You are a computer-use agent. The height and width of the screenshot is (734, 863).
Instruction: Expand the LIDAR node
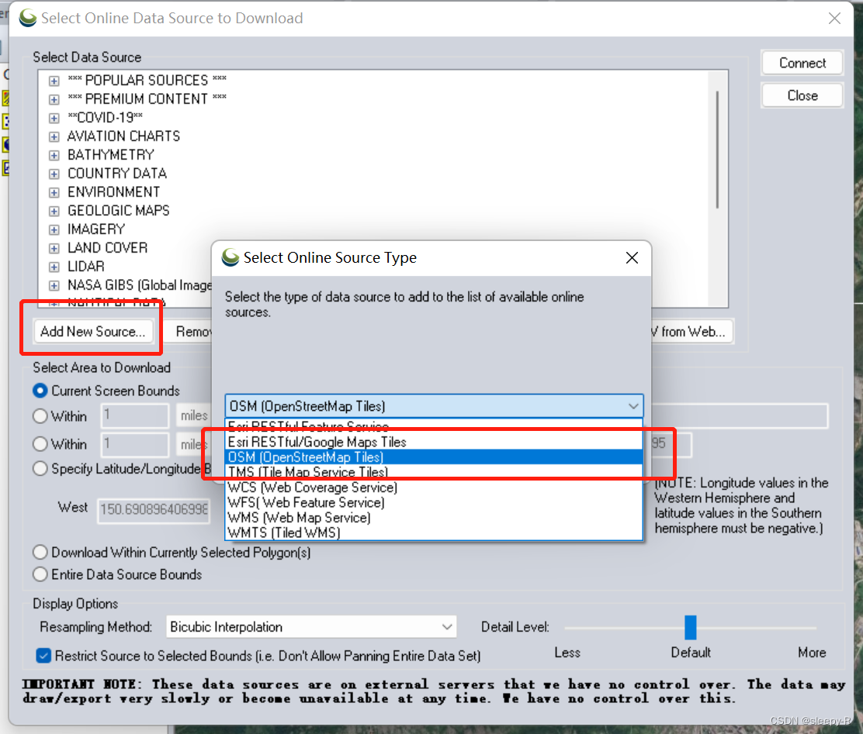[54, 267]
